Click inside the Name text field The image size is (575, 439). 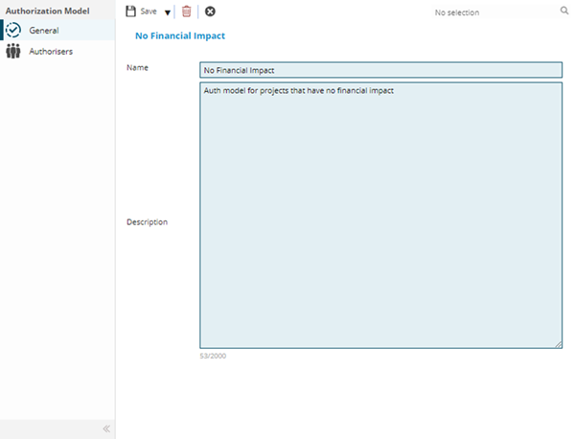(380, 70)
